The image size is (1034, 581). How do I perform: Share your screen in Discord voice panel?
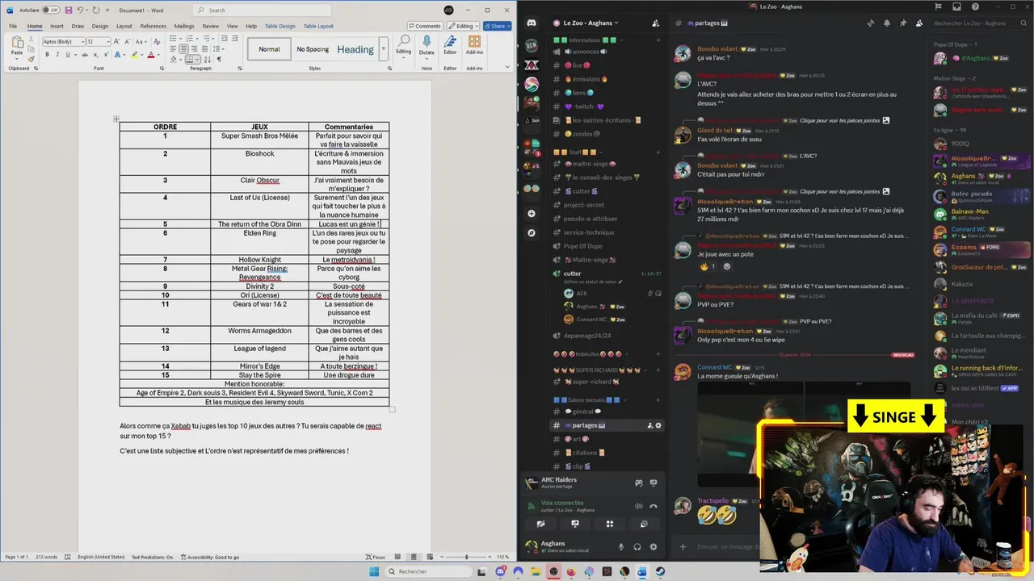(575, 524)
